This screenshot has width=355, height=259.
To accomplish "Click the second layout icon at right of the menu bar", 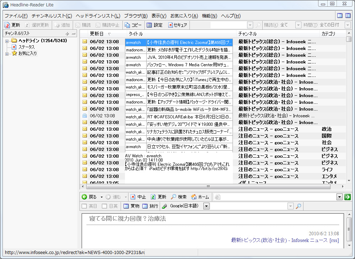I will pyautogui.click(x=348, y=16).
